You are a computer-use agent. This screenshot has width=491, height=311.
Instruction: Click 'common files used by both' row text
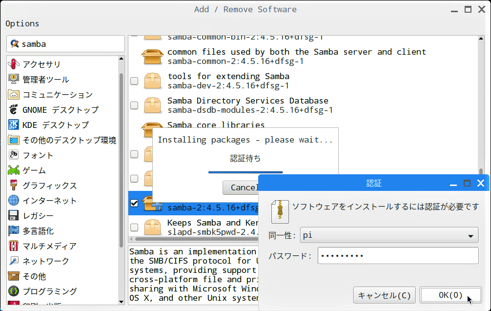[x=297, y=52]
